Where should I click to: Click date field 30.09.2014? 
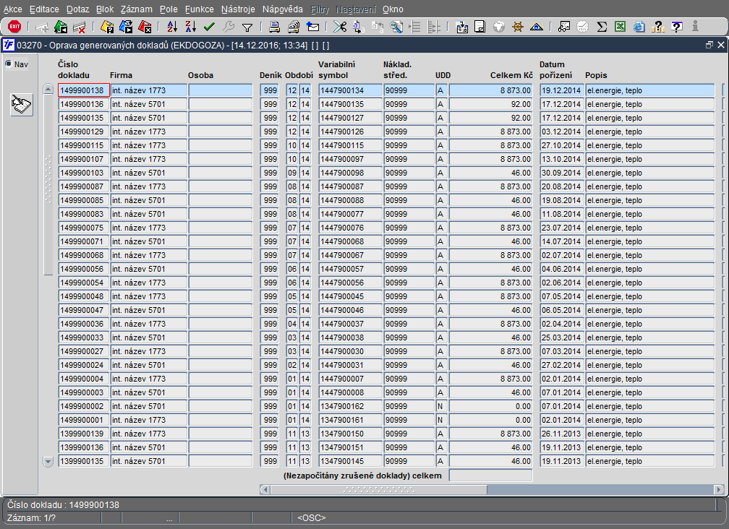pyautogui.click(x=562, y=173)
